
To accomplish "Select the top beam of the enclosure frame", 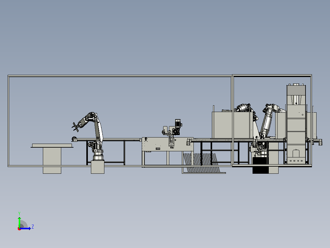I will [120, 76].
